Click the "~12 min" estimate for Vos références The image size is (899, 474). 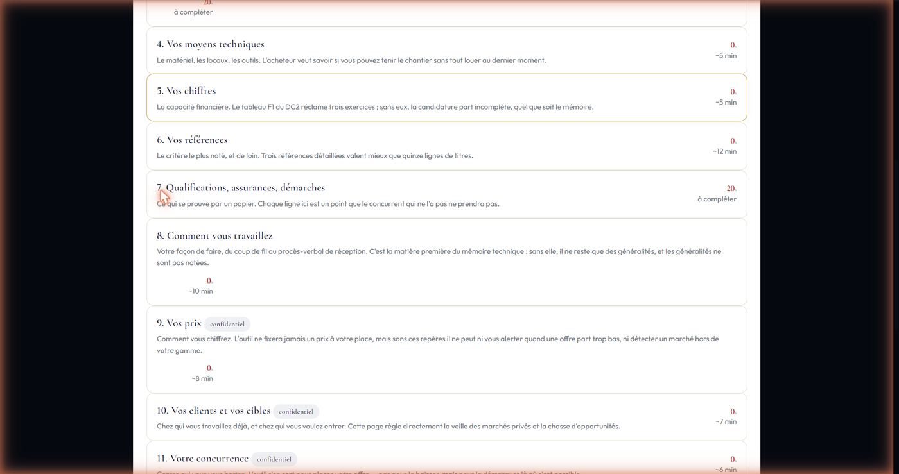(x=724, y=151)
